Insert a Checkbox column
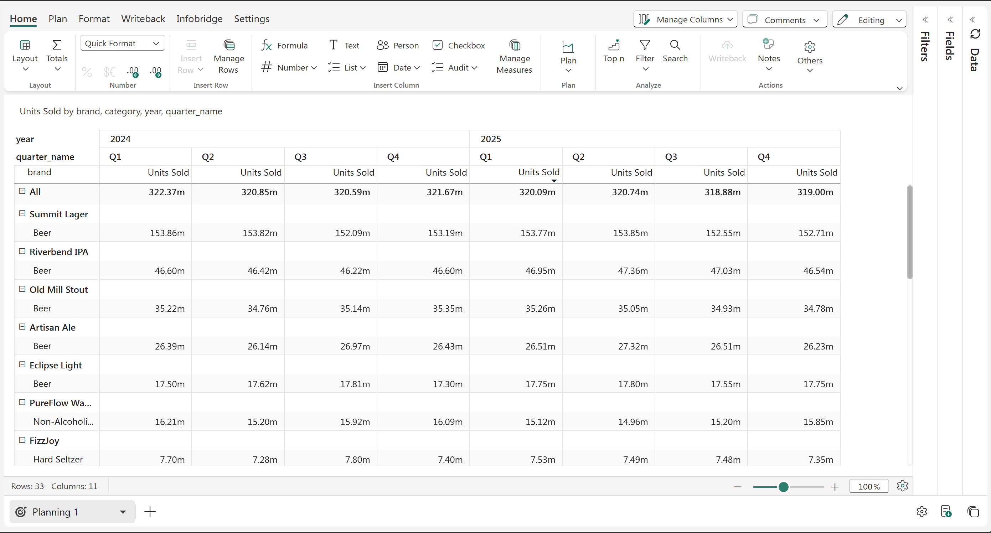This screenshot has height=533, width=991. click(458, 45)
